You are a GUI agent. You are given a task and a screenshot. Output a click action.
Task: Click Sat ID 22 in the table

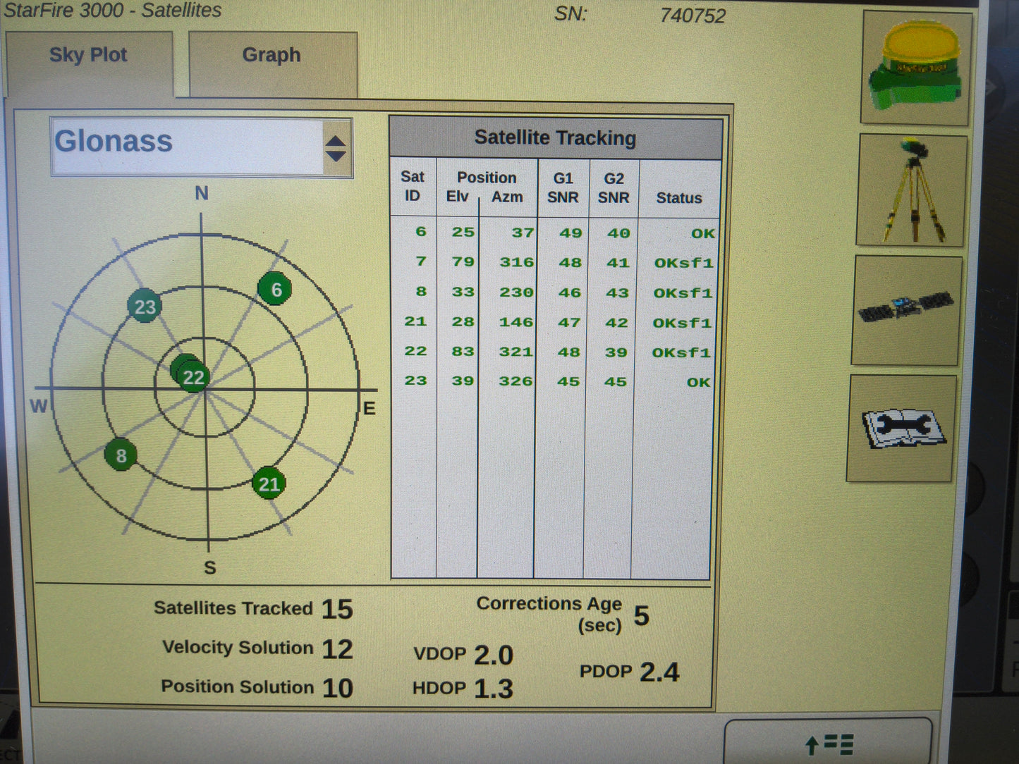coord(415,351)
